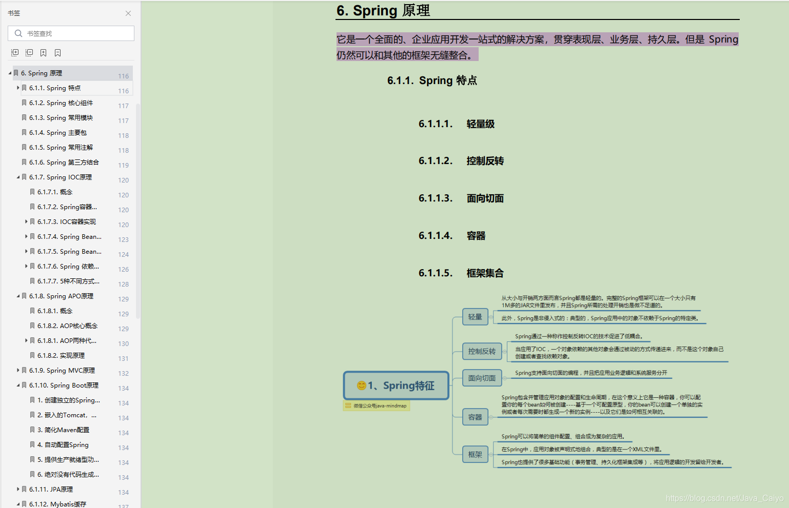Open bookmark 6.1.7.1. 概念
Screen dimensions: 789x508
pyautogui.click(x=55, y=192)
